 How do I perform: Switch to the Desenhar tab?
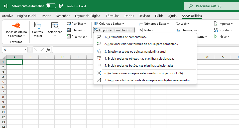click(63, 16)
